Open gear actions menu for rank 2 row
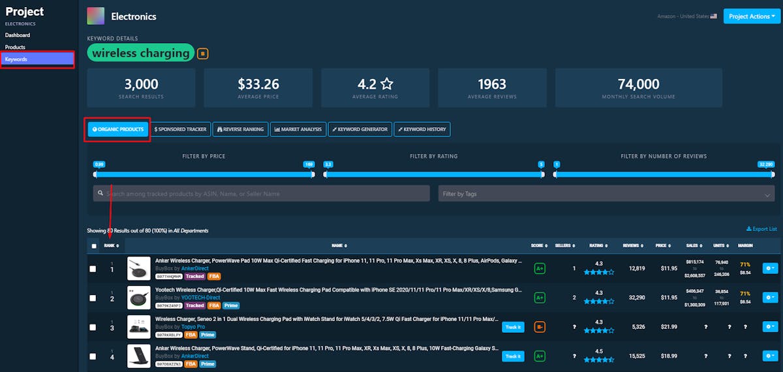Viewport: 783px width, 372px height. click(770, 298)
